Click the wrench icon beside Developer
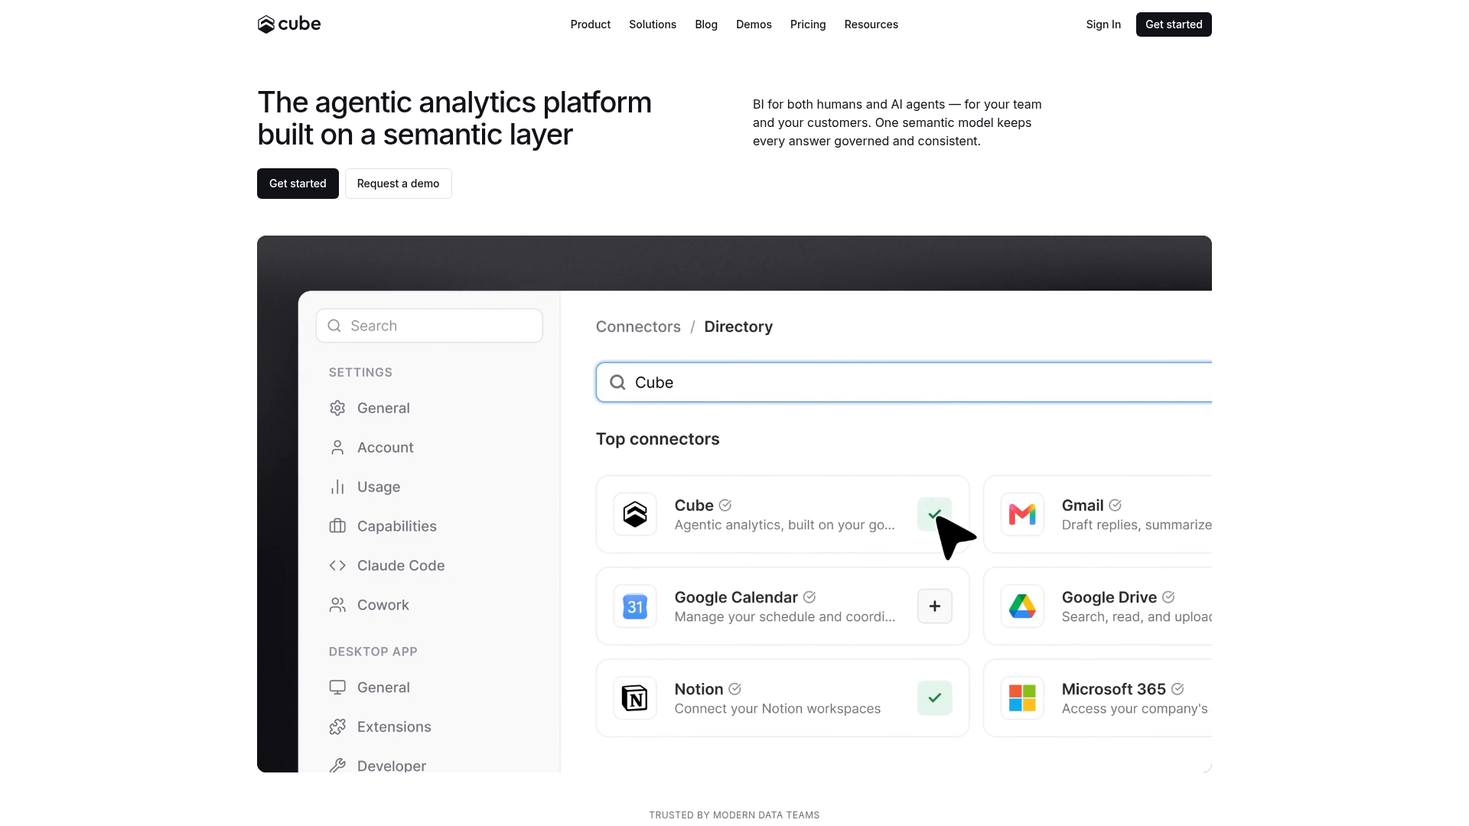The height and width of the screenshot is (826, 1469). tap(337, 766)
